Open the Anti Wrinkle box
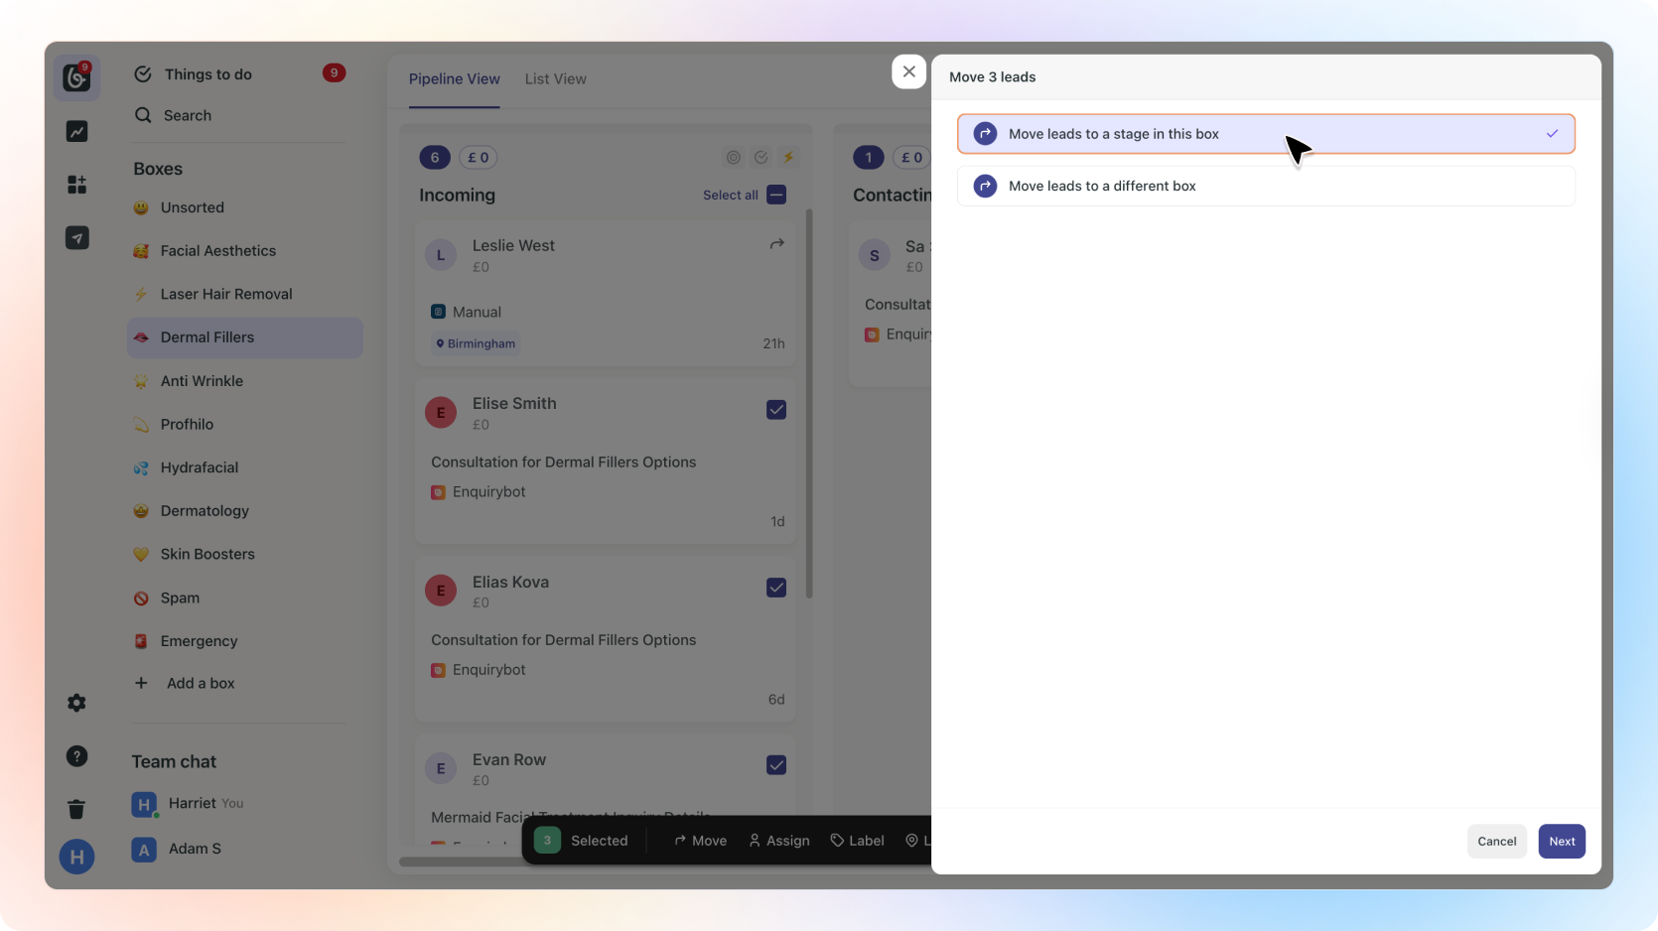Viewport: 1658px width, 931px height. 245,381
